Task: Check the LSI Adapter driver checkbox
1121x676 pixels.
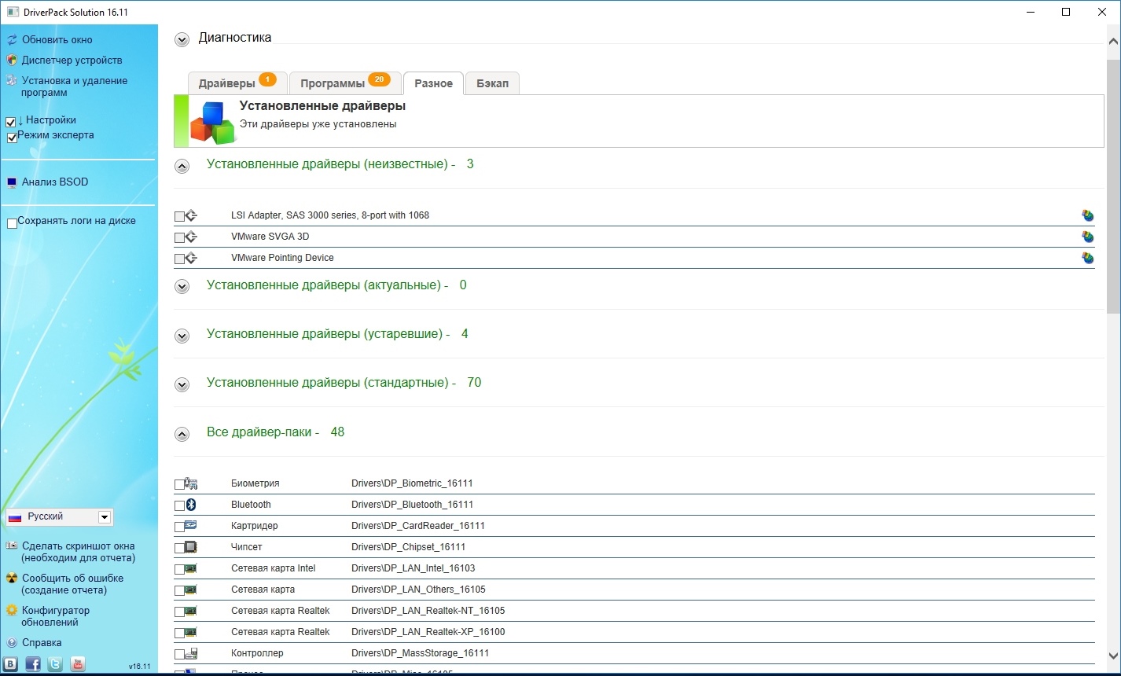Action: click(x=179, y=216)
